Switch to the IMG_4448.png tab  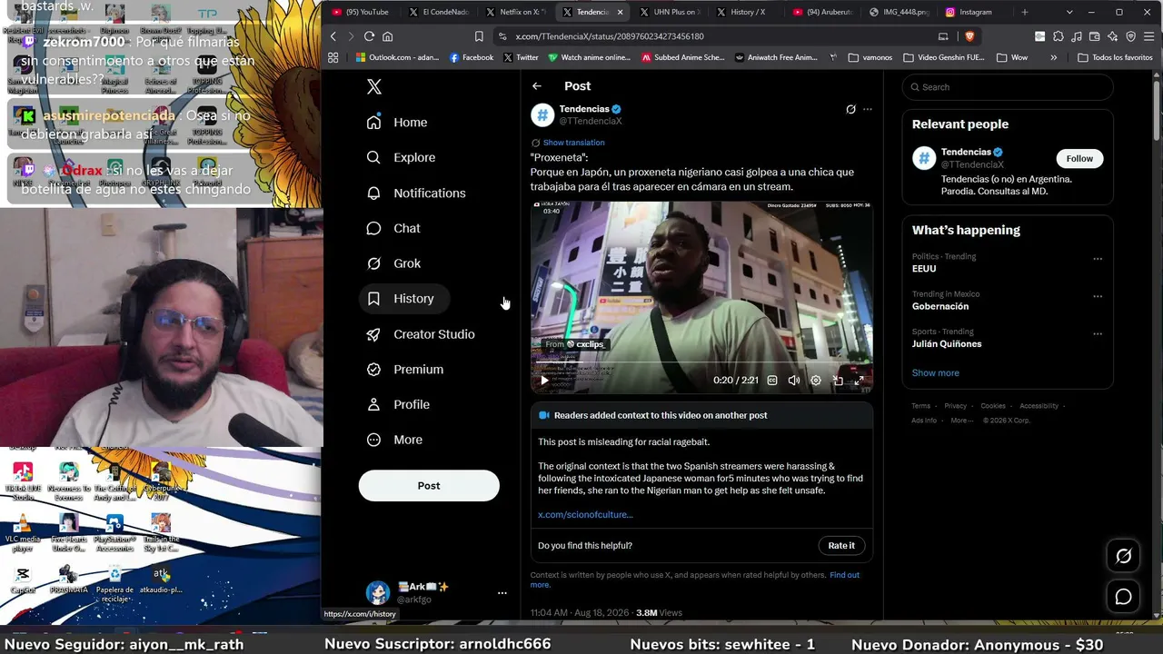click(898, 12)
